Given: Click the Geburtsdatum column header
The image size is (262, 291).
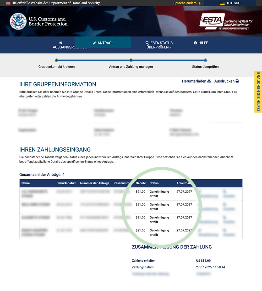Looking at the screenshot, I should [67, 183].
